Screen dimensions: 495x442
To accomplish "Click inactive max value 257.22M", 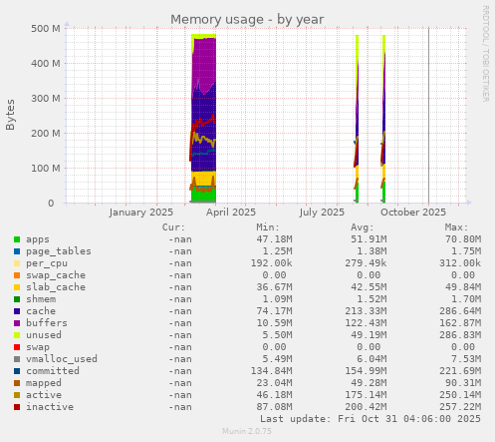I will 460,407.
